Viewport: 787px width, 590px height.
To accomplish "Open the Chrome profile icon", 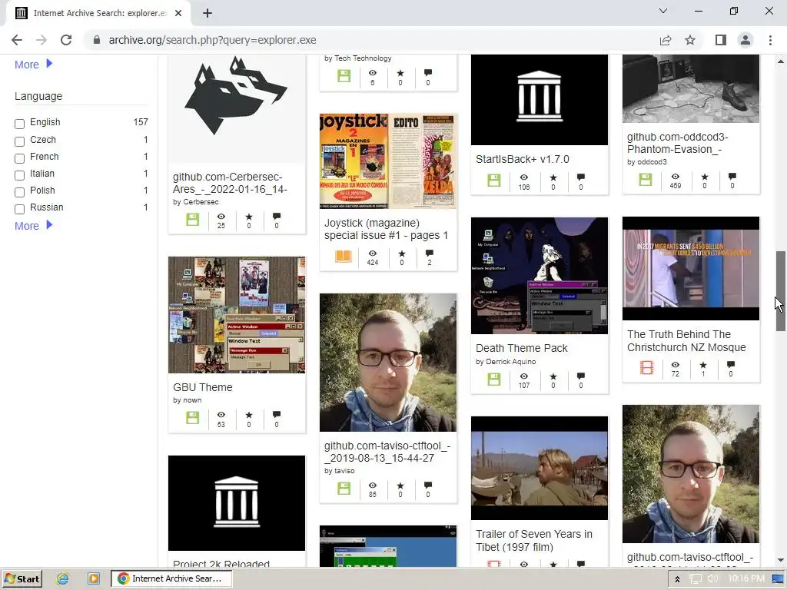I will click(745, 40).
